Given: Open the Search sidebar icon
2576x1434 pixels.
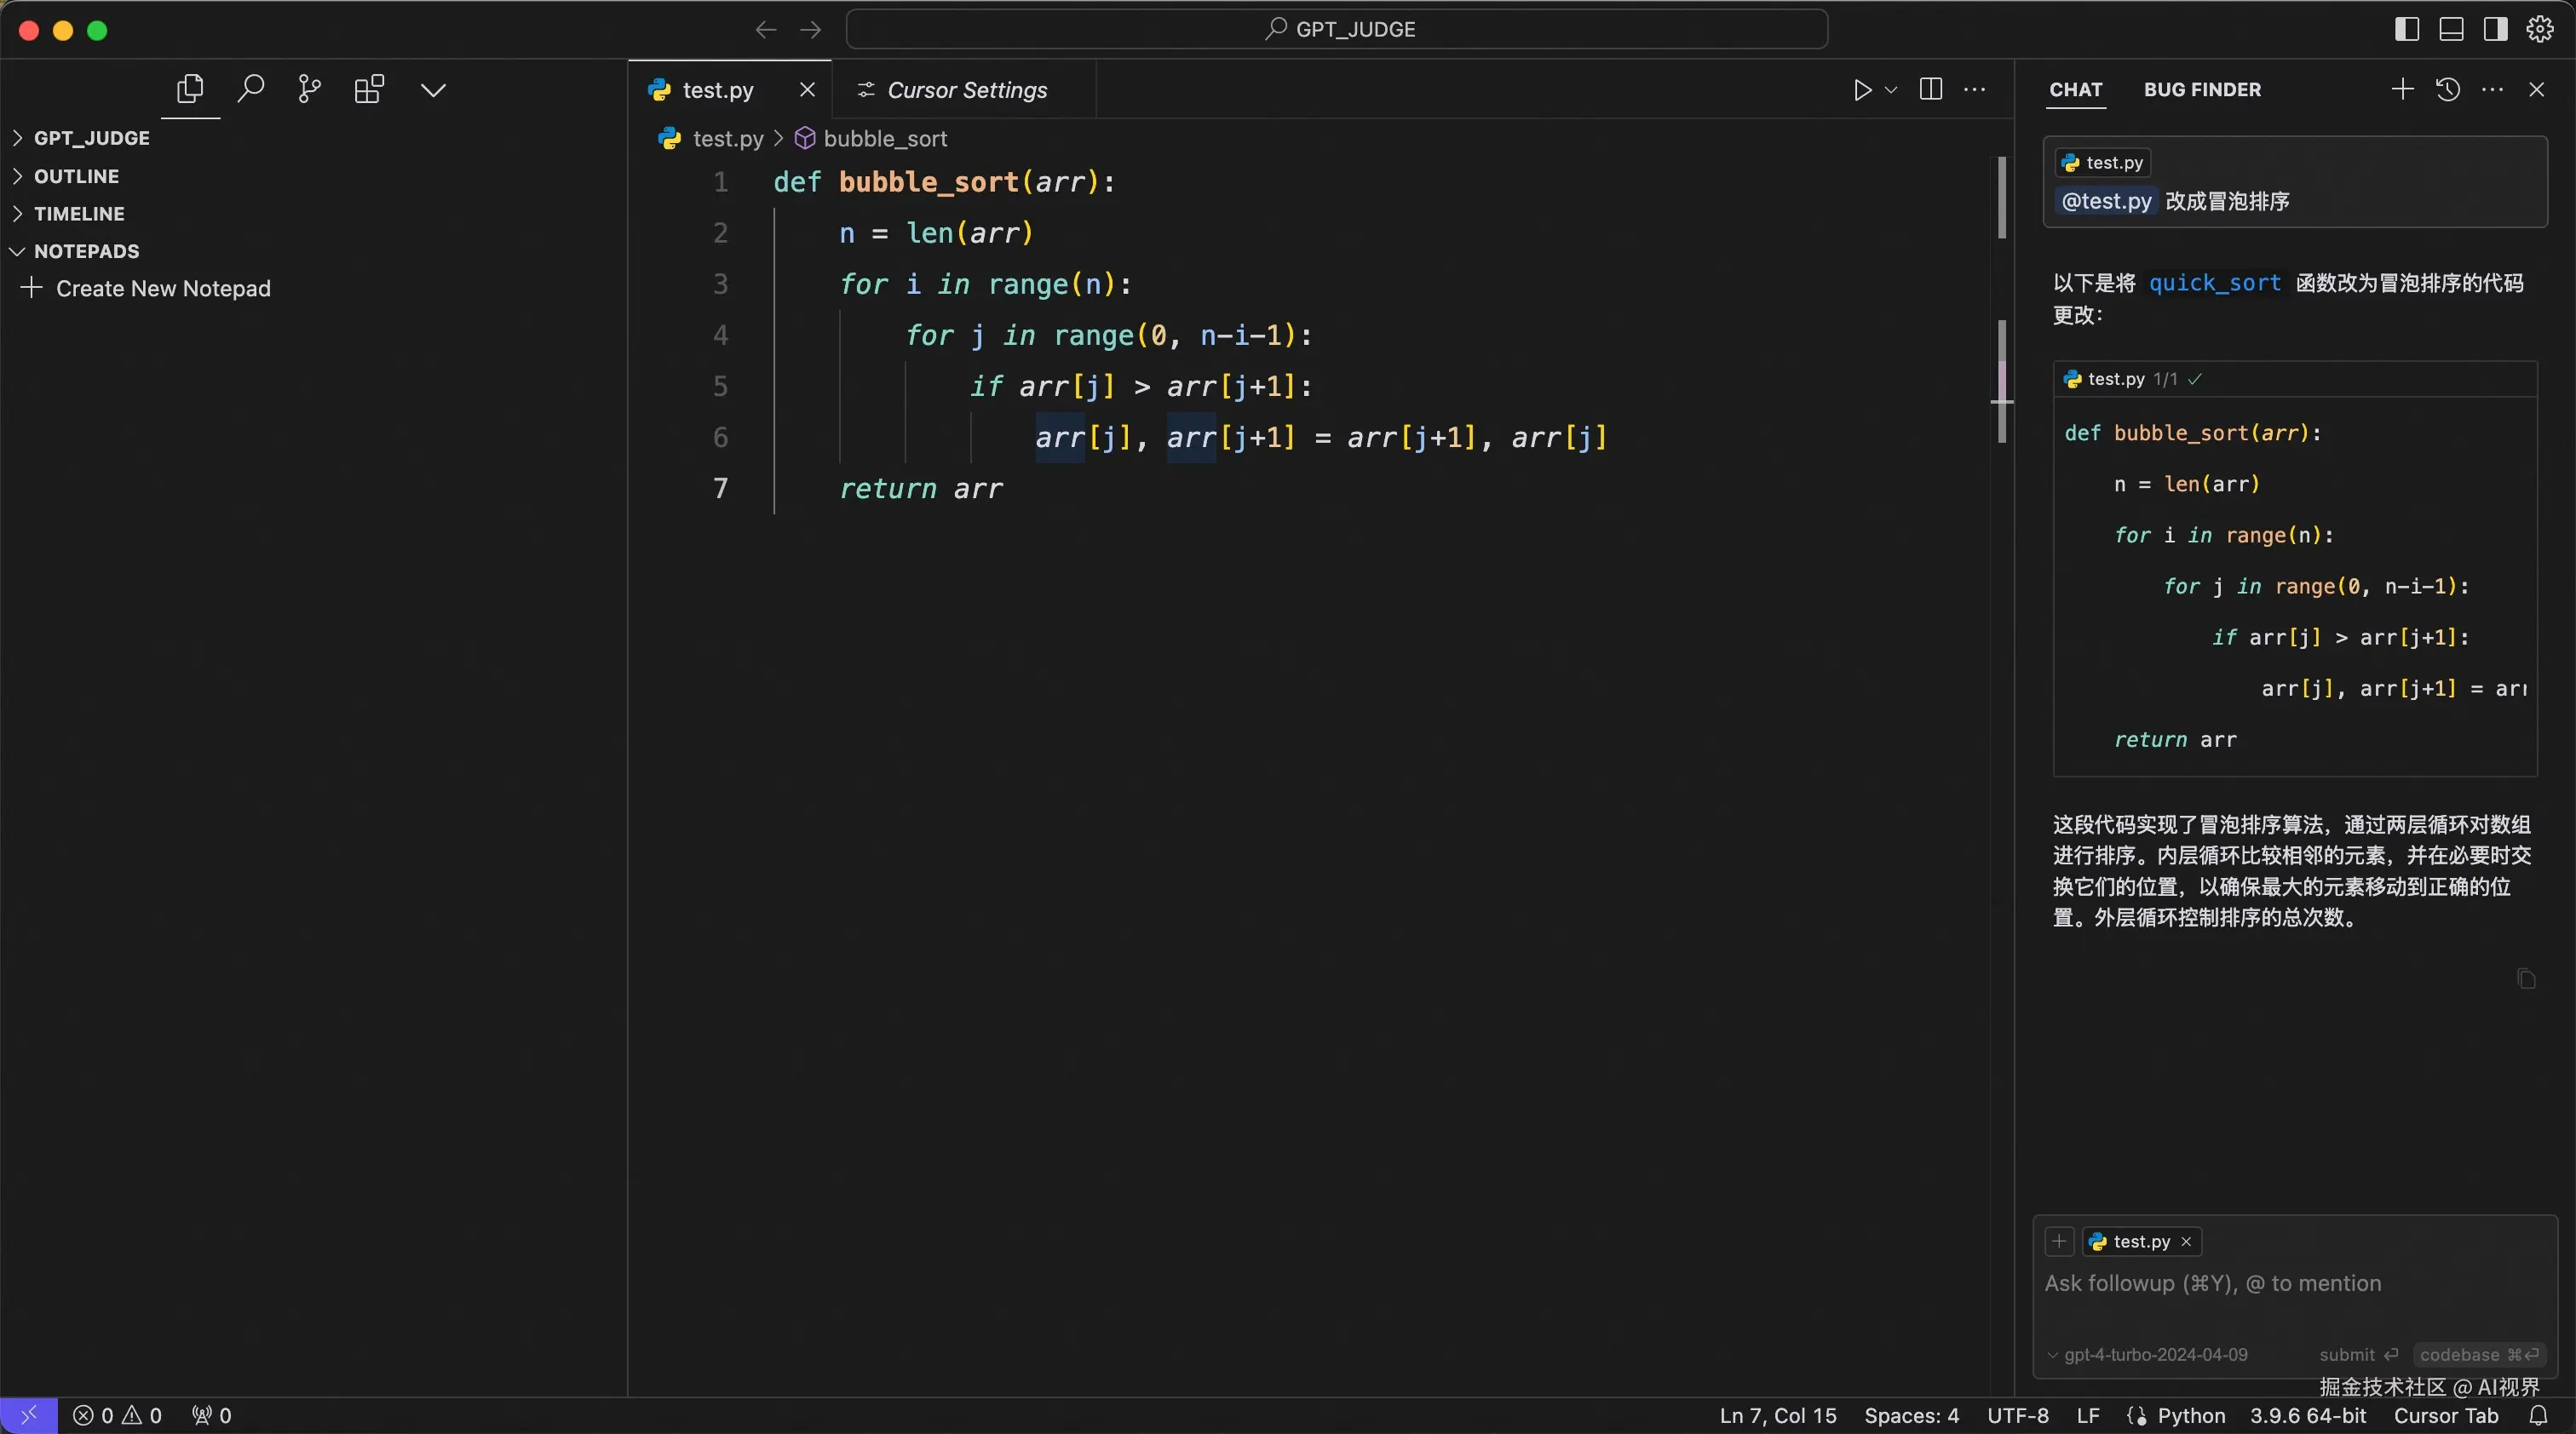Looking at the screenshot, I should point(250,89).
